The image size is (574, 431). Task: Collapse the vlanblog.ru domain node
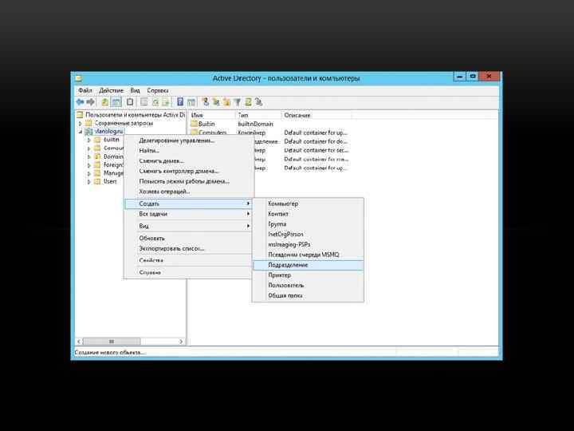pyautogui.click(x=81, y=132)
